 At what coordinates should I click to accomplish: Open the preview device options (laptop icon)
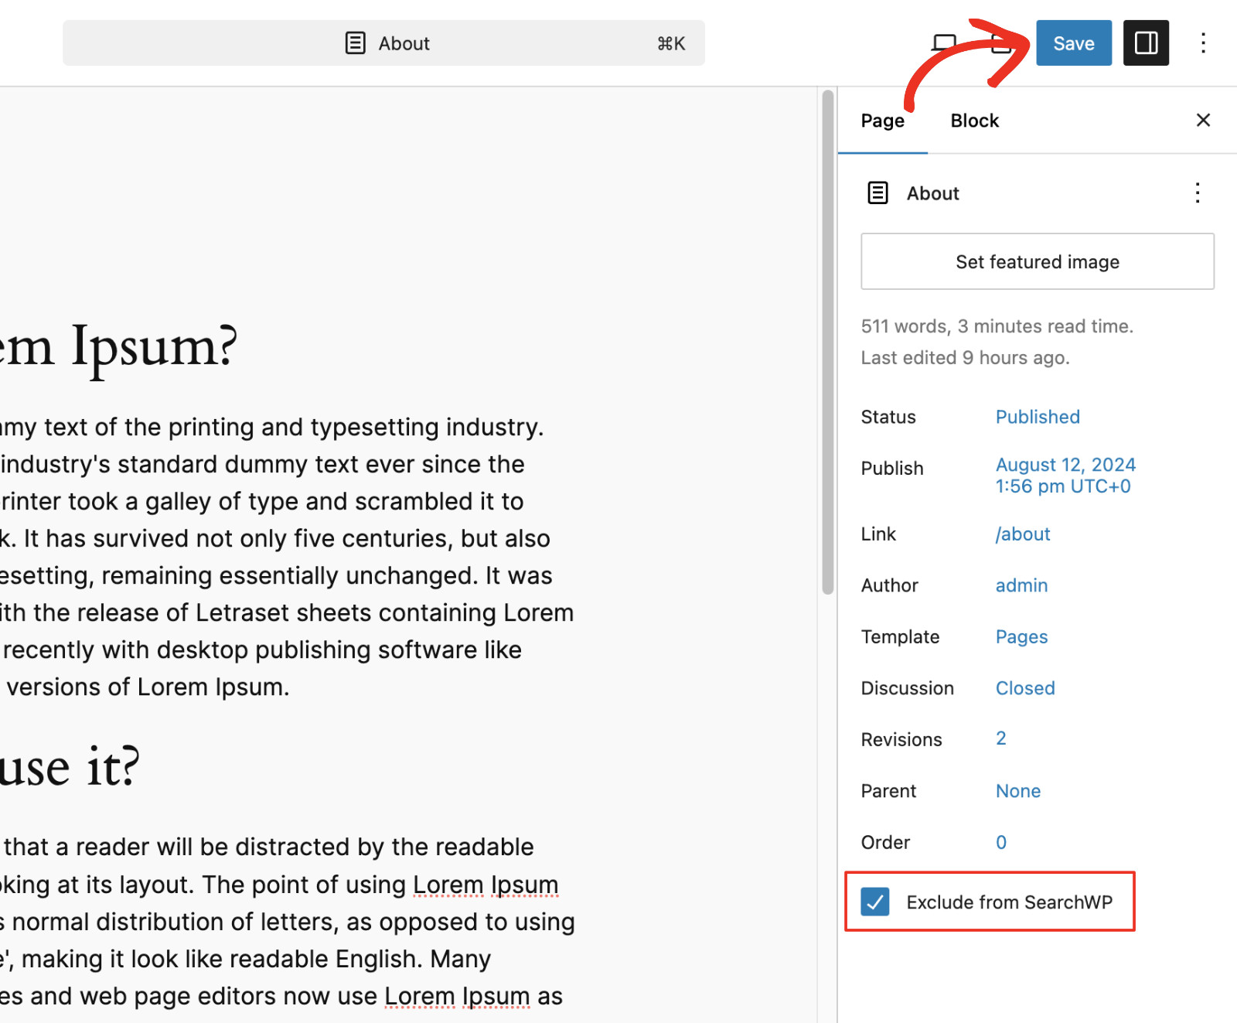point(944,43)
